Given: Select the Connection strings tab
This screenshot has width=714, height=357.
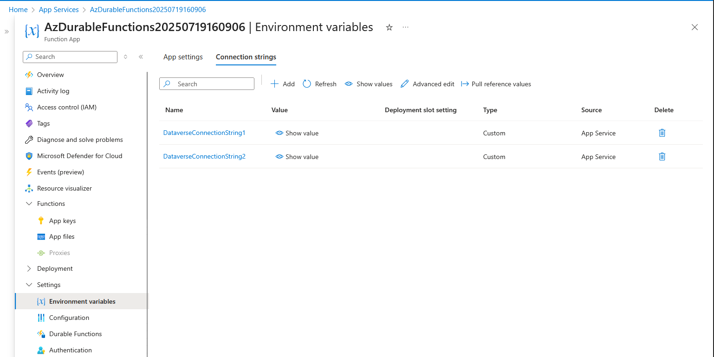Looking at the screenshot, I should click(246, 57).
